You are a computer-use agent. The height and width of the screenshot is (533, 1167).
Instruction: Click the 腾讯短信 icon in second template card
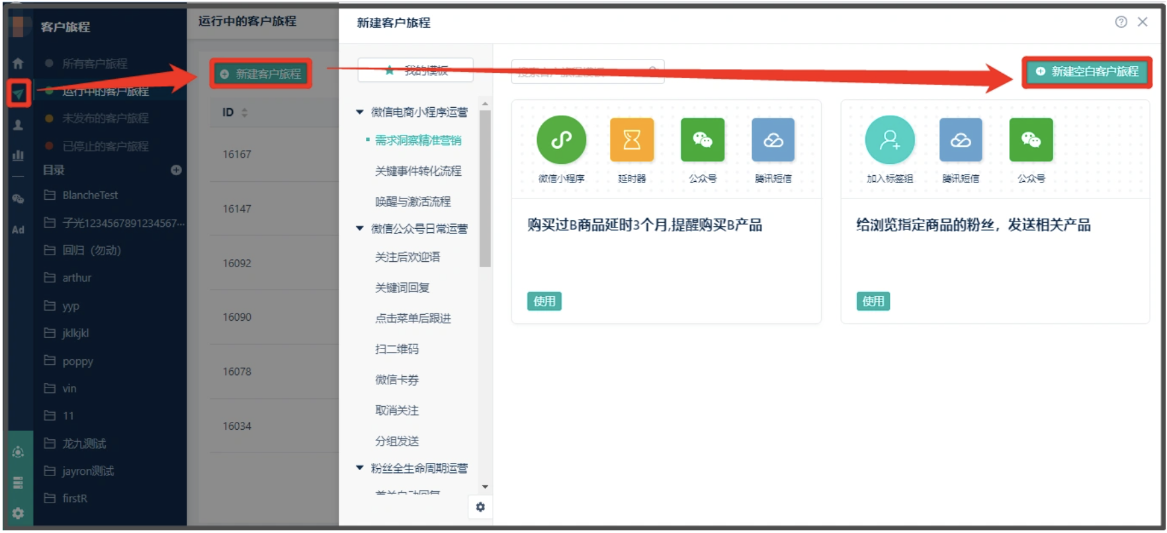pos(961,140)
